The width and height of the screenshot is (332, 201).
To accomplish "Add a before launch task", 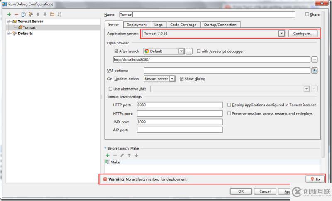I will tap(107, 155).
